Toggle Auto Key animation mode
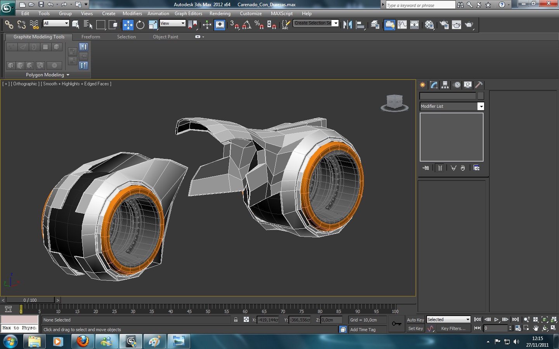Viewport: 559px width, 349px height. click(415, 320)
